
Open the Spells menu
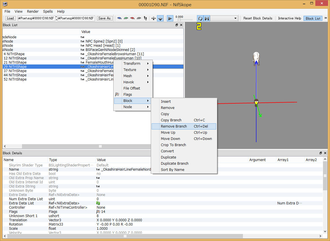click(48, 12)
